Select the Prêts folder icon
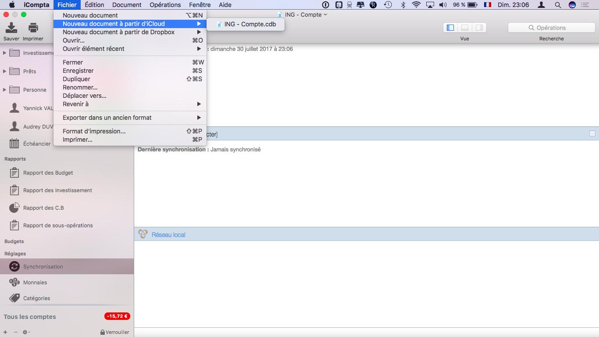 pyautogui.click(x=14, y=72)
